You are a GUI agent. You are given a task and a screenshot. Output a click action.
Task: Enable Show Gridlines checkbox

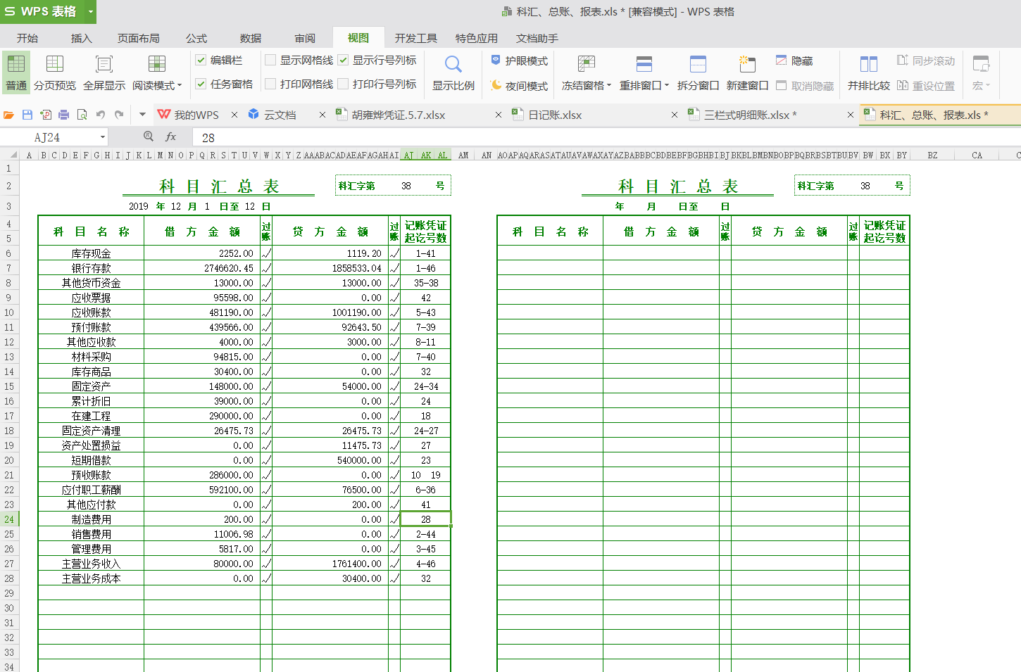270,61
